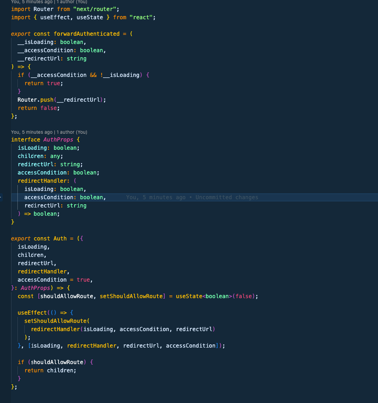Click redirectHandler in the useEffect dependency array

92,345
